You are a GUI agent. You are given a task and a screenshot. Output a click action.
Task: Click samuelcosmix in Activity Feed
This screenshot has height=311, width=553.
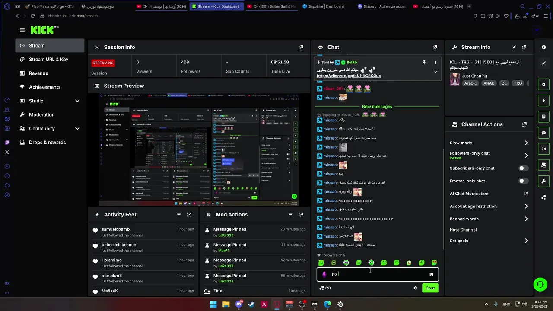116,229
